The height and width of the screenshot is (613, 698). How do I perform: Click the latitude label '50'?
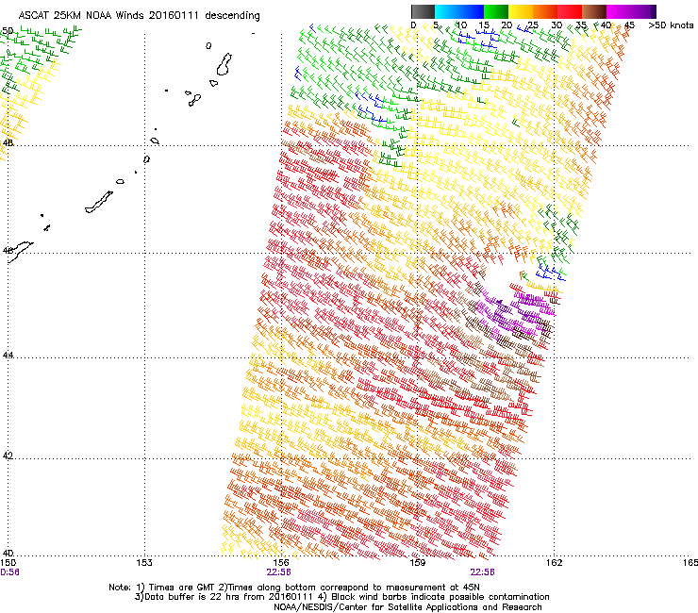(8, 31)
